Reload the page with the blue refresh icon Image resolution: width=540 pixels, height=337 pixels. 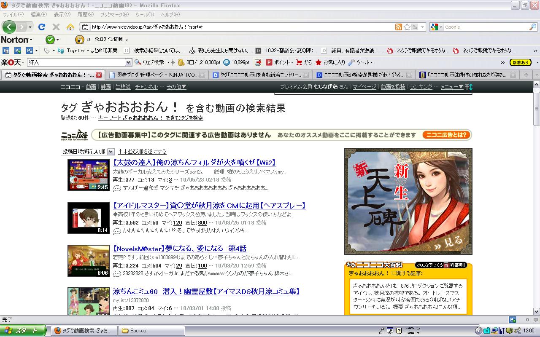(41, 27)
